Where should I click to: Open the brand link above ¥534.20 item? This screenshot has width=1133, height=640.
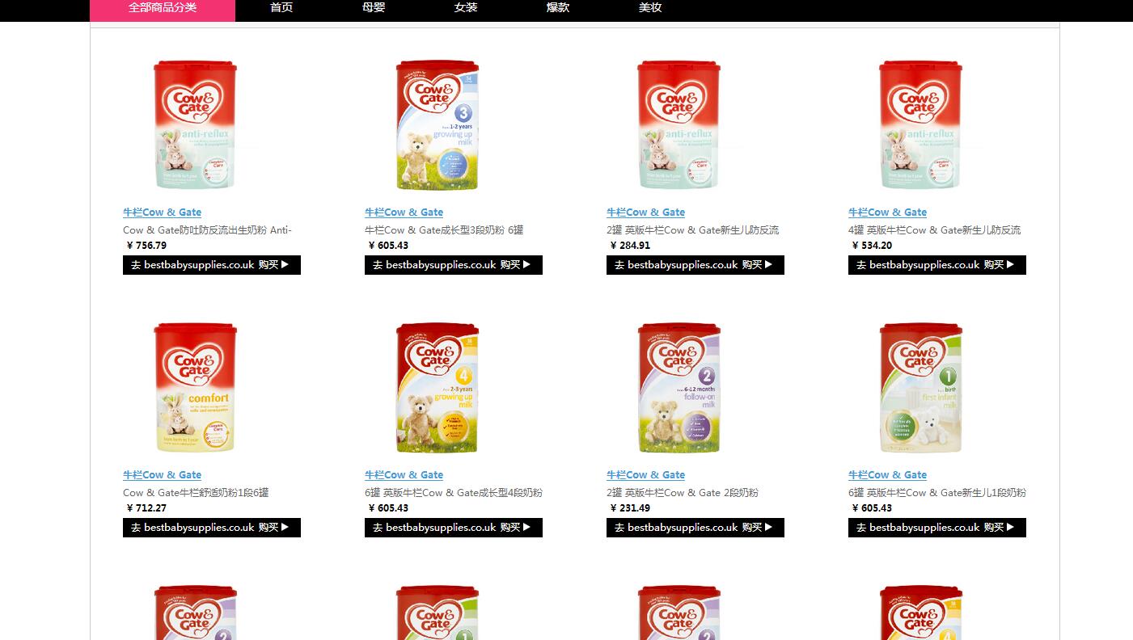pos(887,213)
